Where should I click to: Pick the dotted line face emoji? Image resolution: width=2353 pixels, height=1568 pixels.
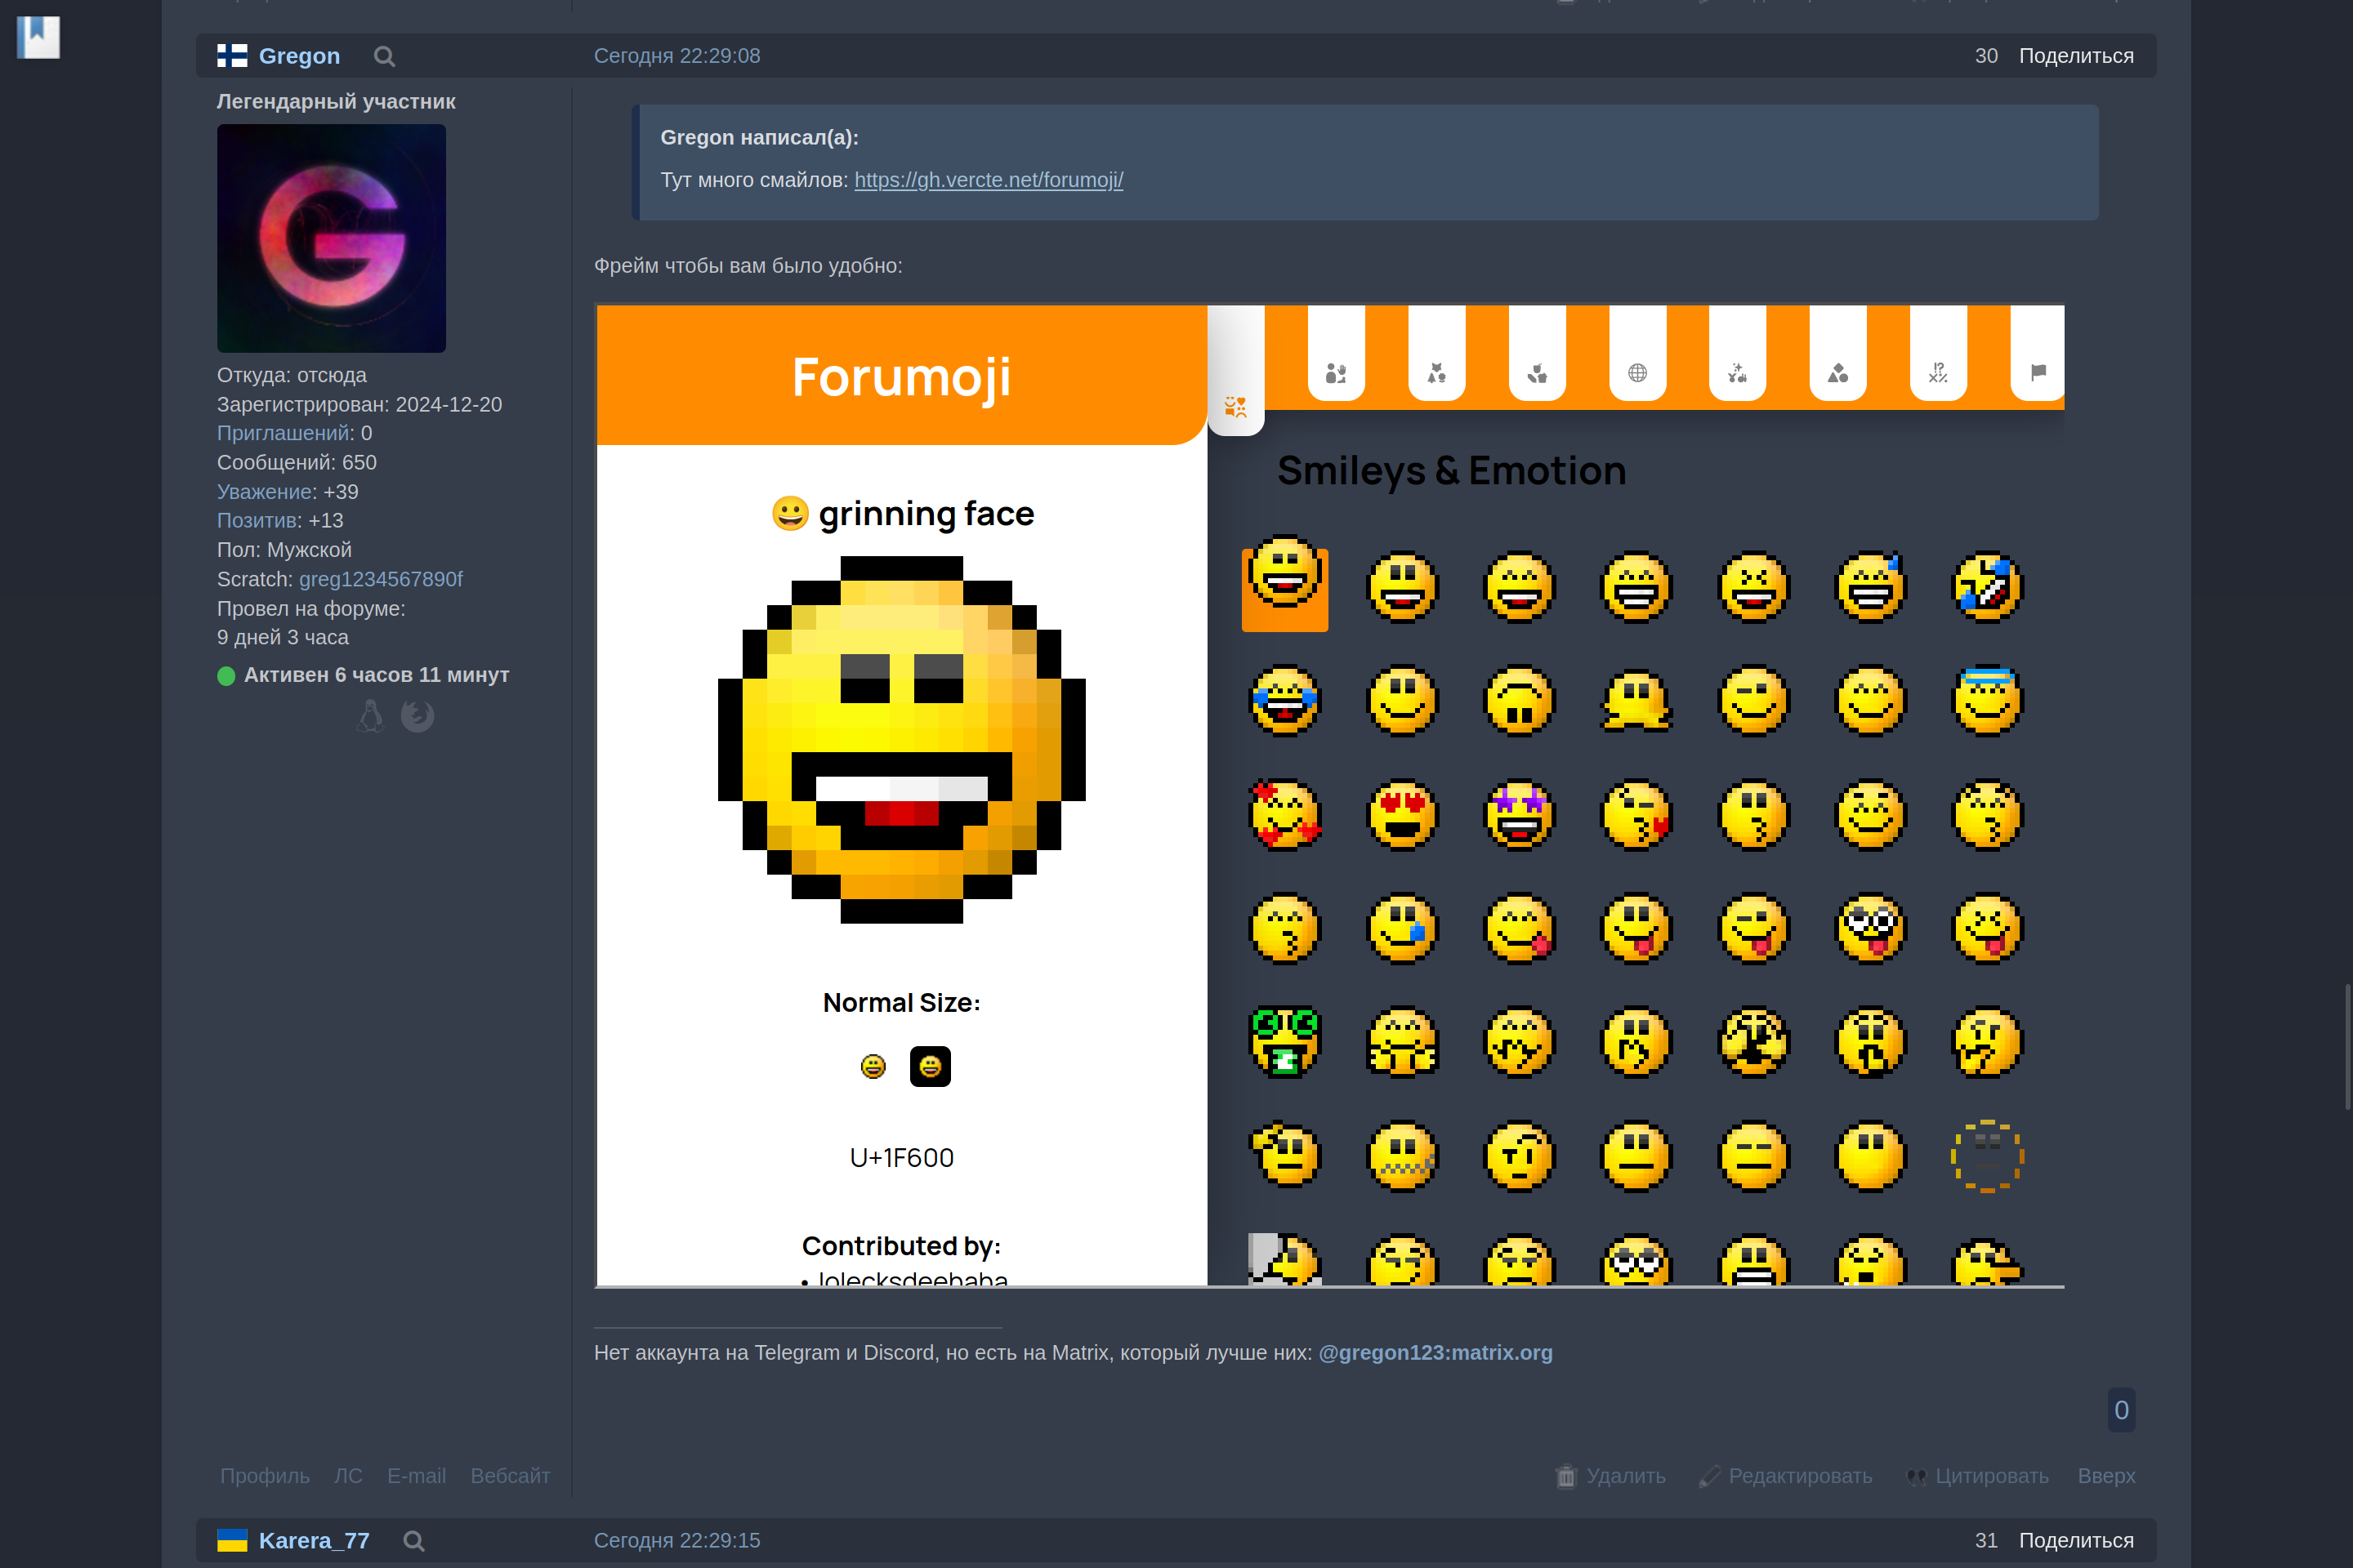point(1987,1156)
